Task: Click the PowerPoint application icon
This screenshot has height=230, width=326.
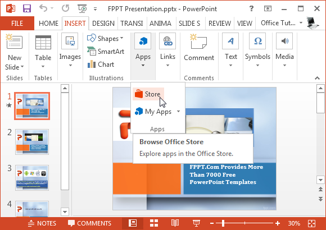Action: pyautogui.click(x=11, y=9)
